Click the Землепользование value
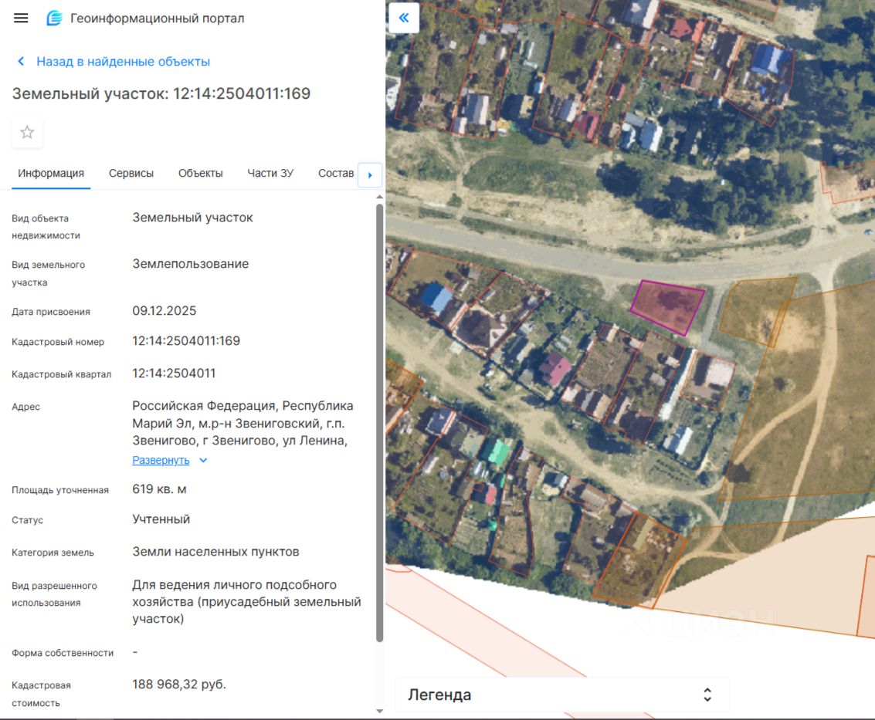This screenshot has width=875, height=720. pyautogui.click(x=190, y=264)
